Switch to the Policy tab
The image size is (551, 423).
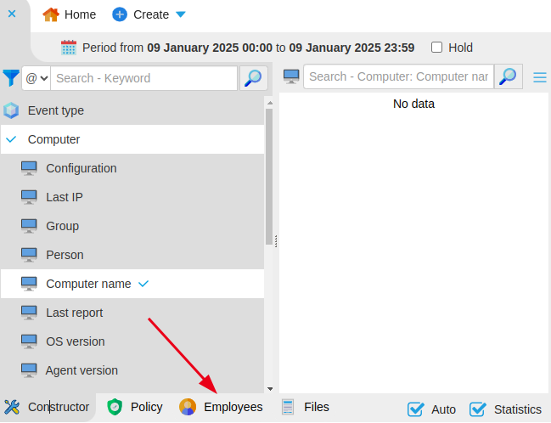(x=135, y=407)
